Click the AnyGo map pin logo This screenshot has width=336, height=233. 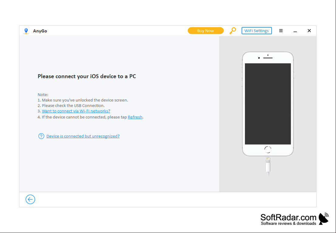click(x=26, y=31)
